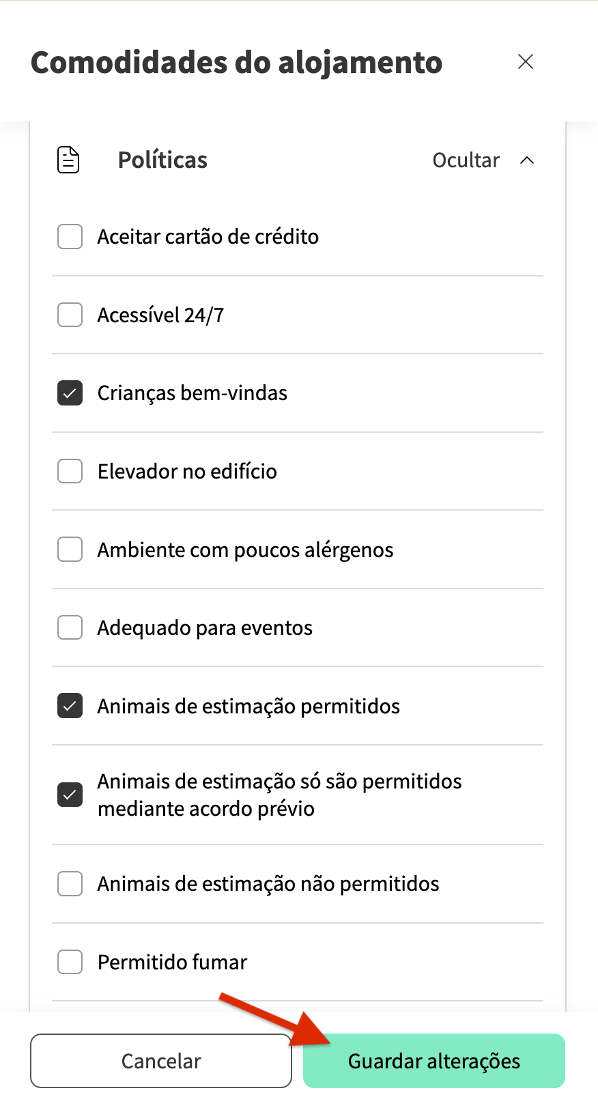Disable Animais de estimação permitidos

click(x=70, y=706)
